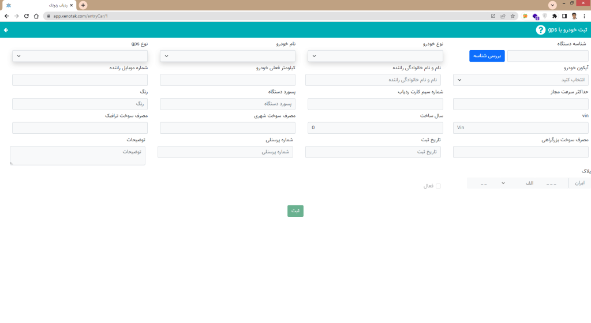Open the نام خودرو dropdown
The width and height of the screenshot is (591, 323).
(227, 56)
